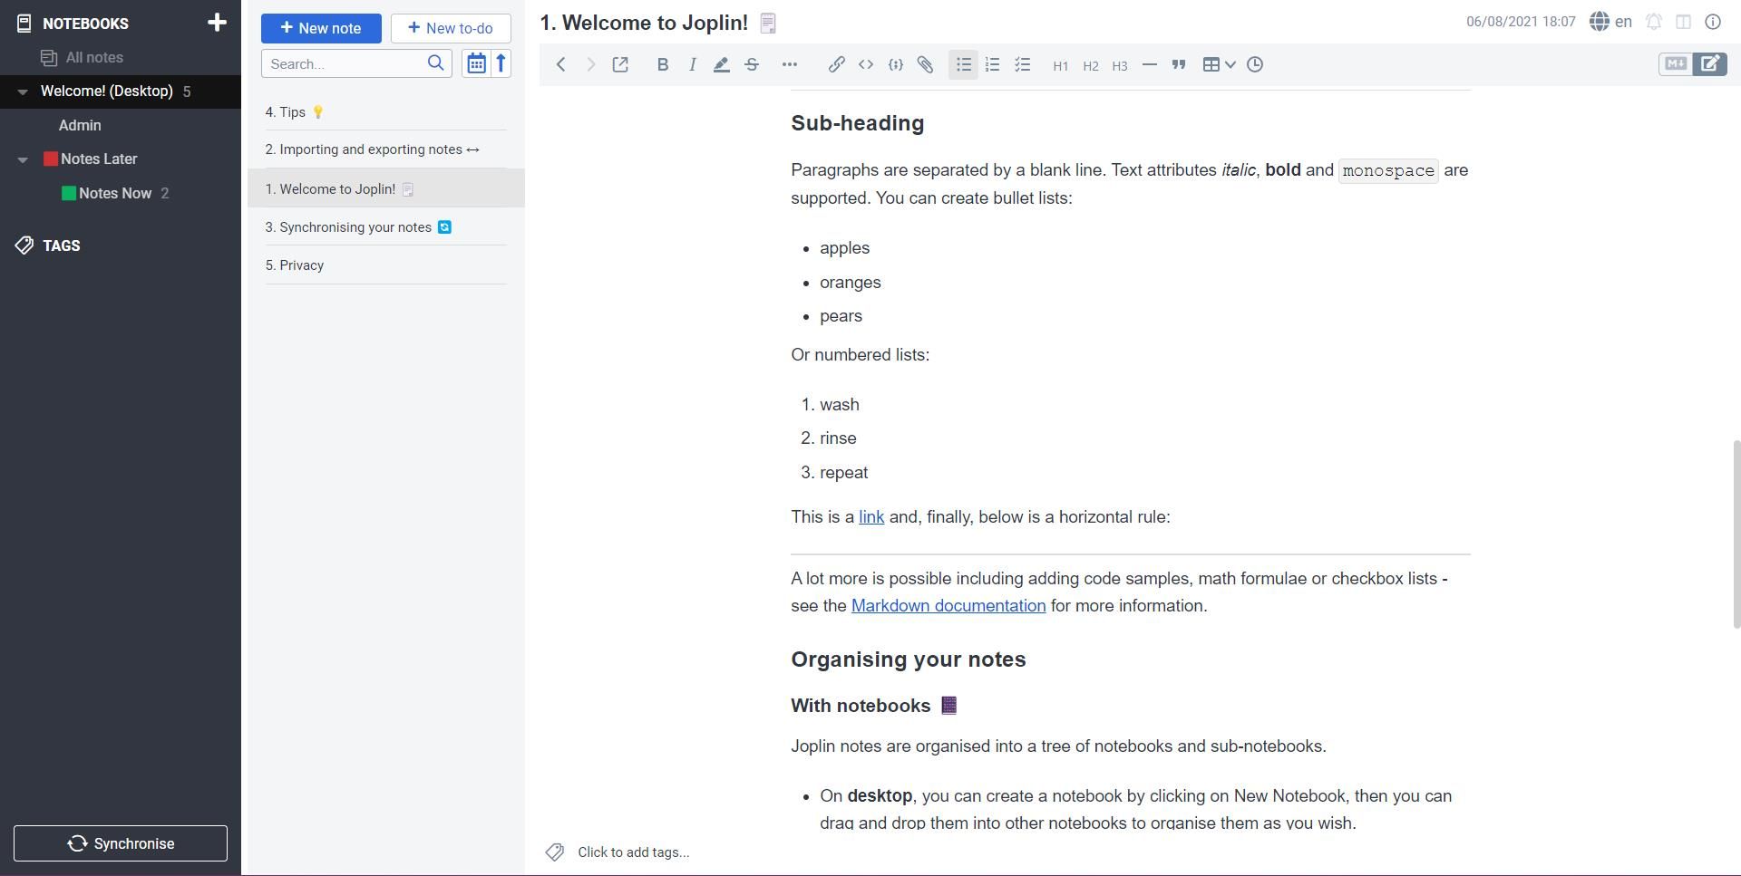Insert the current date and time icon
Screen dimensions: 1741x876
pyautogui.click(x=1254, y=64)
